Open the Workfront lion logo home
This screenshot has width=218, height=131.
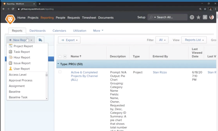point(10,19)
